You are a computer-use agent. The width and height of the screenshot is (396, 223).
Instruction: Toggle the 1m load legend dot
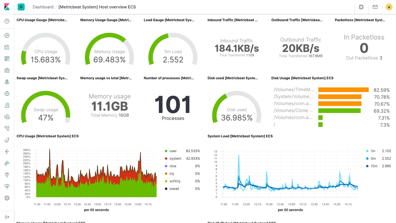(368, 151)
